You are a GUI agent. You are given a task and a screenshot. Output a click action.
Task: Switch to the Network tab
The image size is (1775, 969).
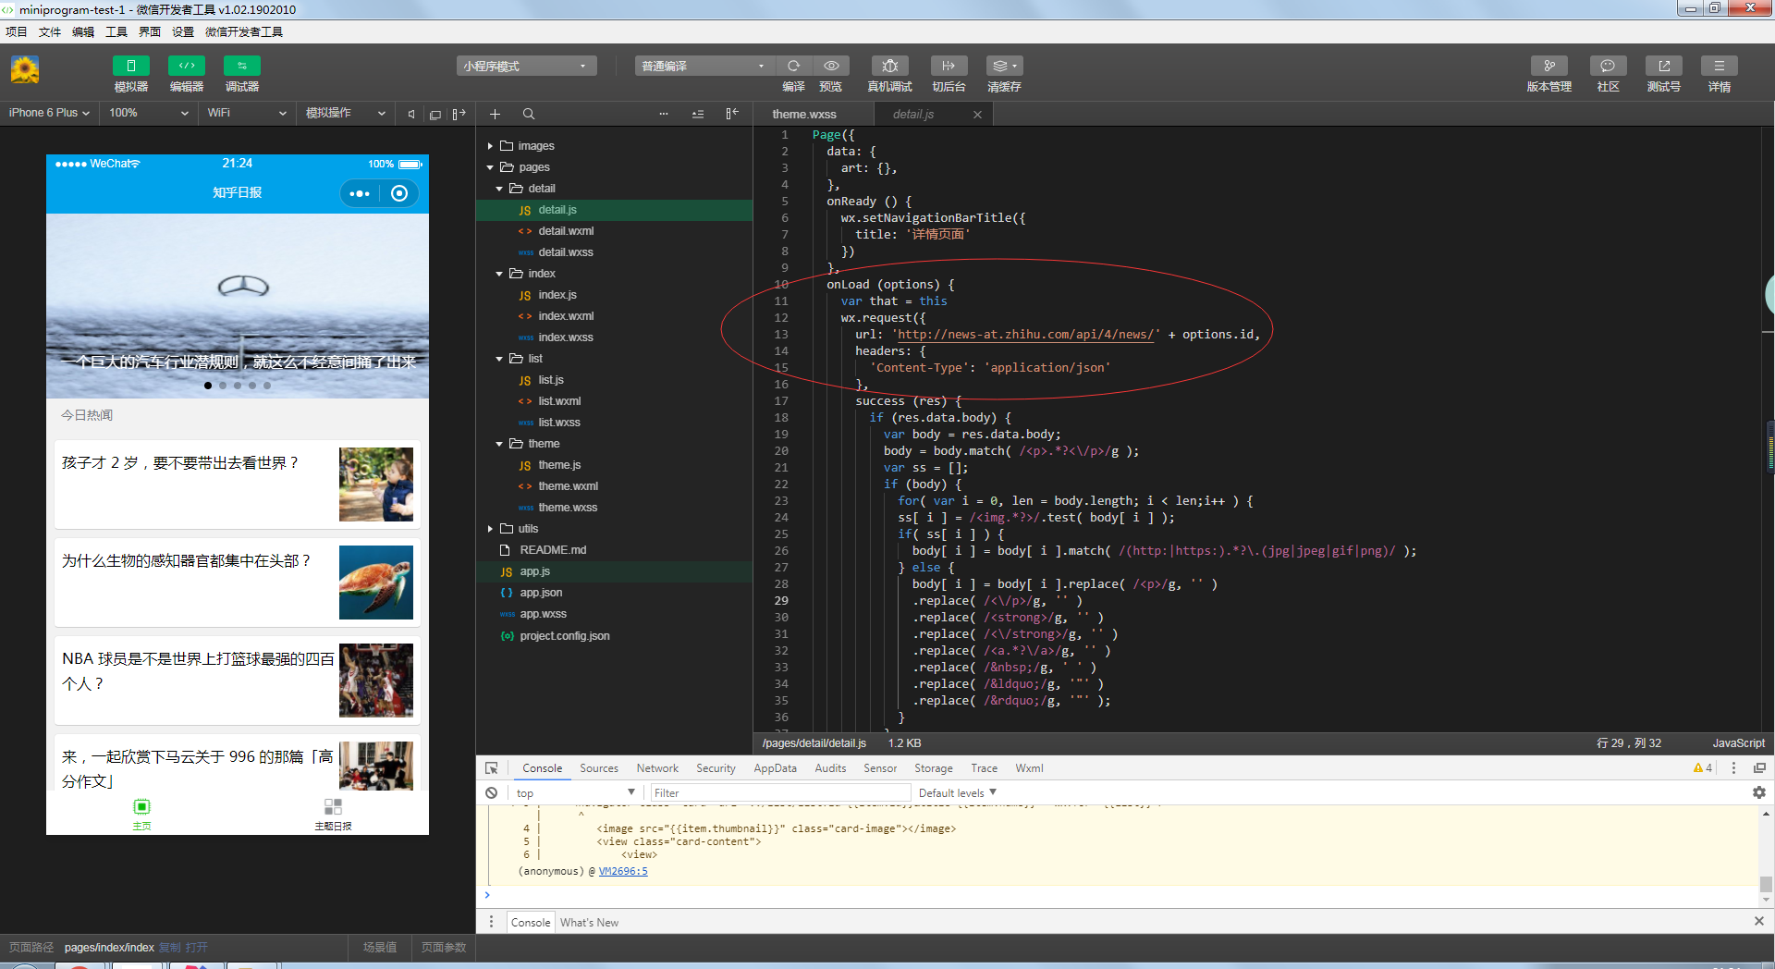tap(656, 768)
